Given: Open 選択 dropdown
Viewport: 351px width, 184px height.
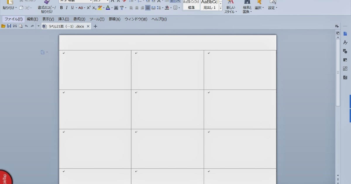Looking at the screenshot, I should [x=259, y=5].
